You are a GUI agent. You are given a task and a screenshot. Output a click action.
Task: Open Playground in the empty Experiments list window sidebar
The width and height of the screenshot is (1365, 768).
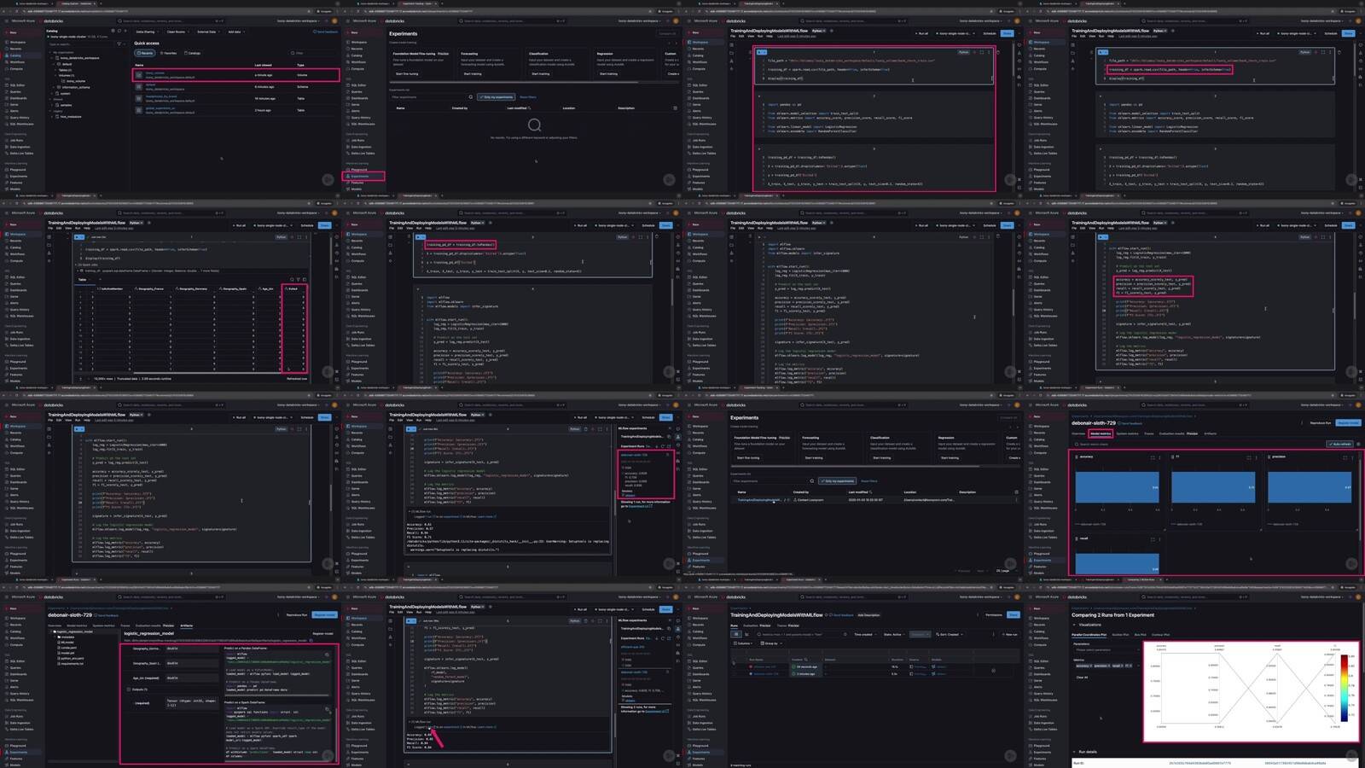pyautogui.click(x=359, y=170)
